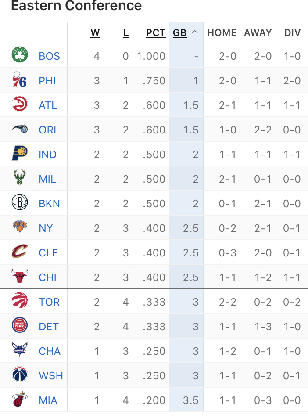Click the Indiana Pacers logo
This screenshot has width=308, height=418.
click(x=20, y=154)
